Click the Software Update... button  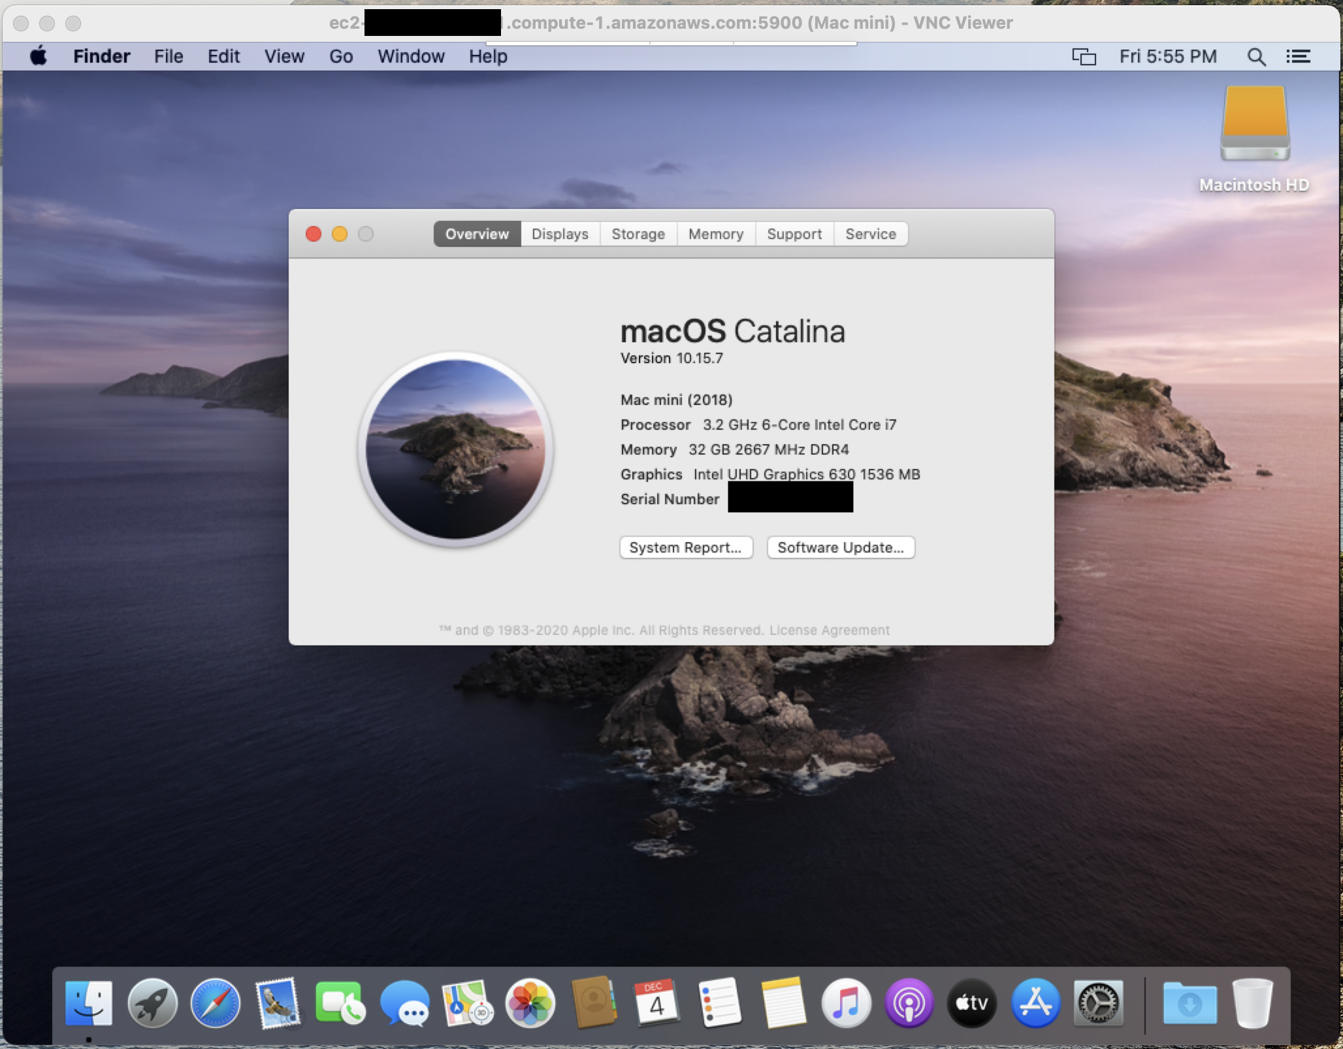click(x=841, y=547)
